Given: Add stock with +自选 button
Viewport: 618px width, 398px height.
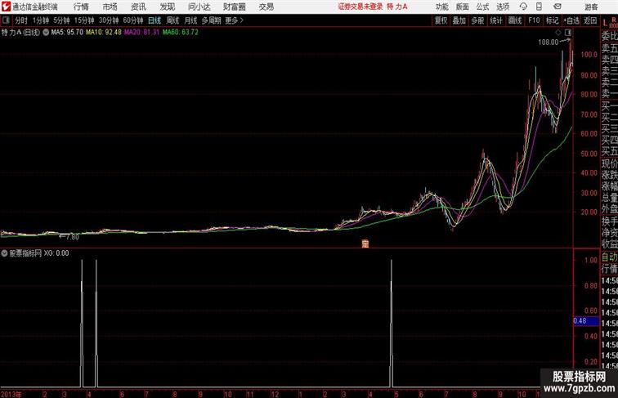Looking at the screenshot, I should tap(571, 20).
